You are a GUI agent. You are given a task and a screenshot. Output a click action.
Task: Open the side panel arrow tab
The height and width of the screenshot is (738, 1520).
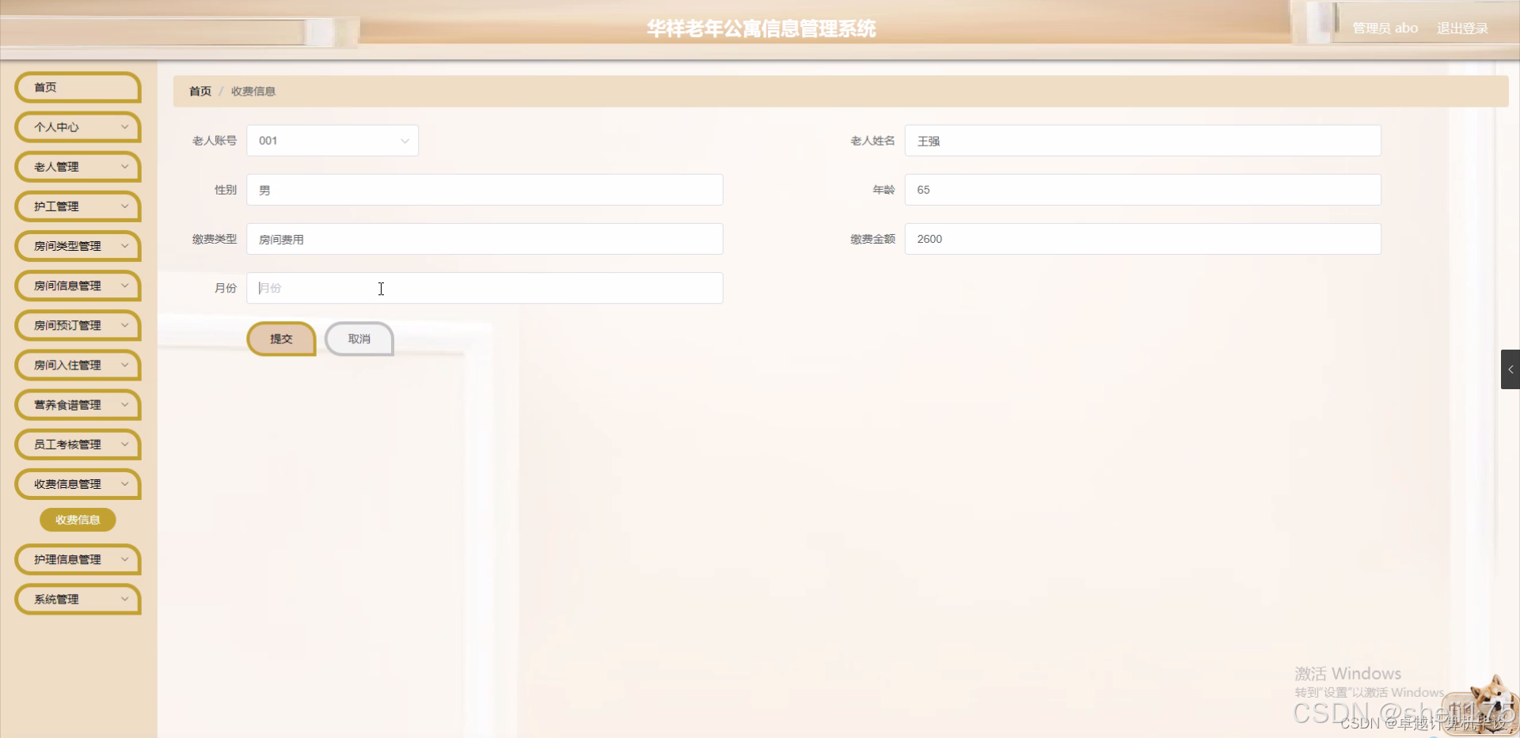coord(1510,369)
